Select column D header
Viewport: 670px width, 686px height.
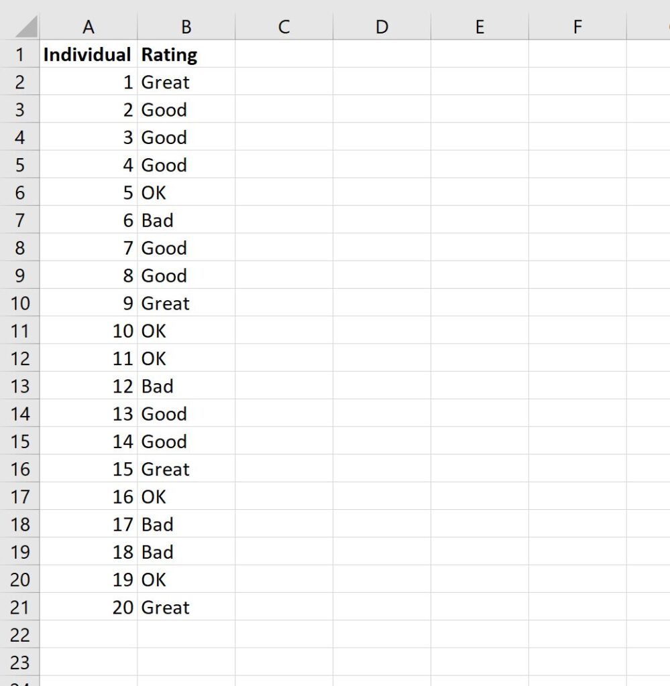[x=382, y=27]
